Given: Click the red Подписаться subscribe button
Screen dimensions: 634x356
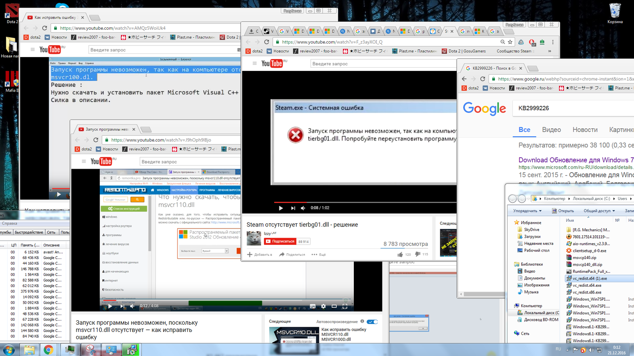Looking at the screenshot, I should [x=280, y=241].
